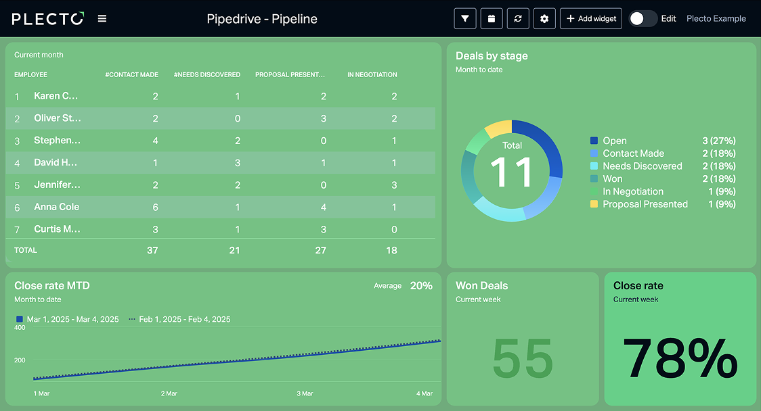Click the Plecto logo

pyautogui.click(x=47, y=18)
